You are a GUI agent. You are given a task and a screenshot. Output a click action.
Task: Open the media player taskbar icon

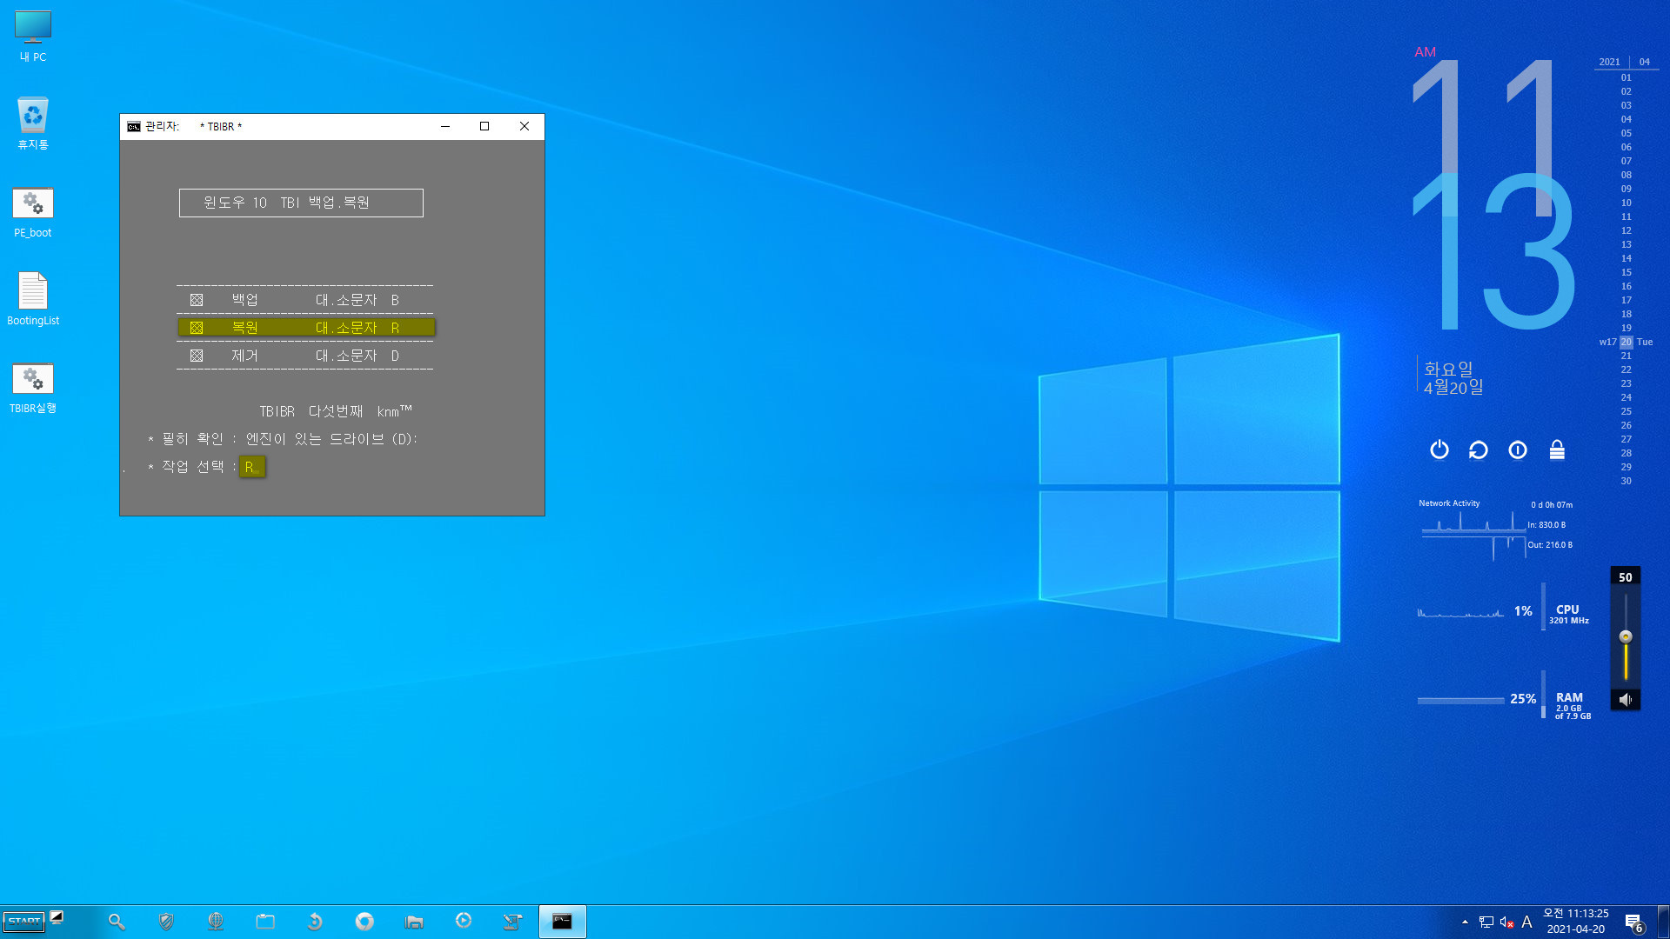[x=464, y=922]
